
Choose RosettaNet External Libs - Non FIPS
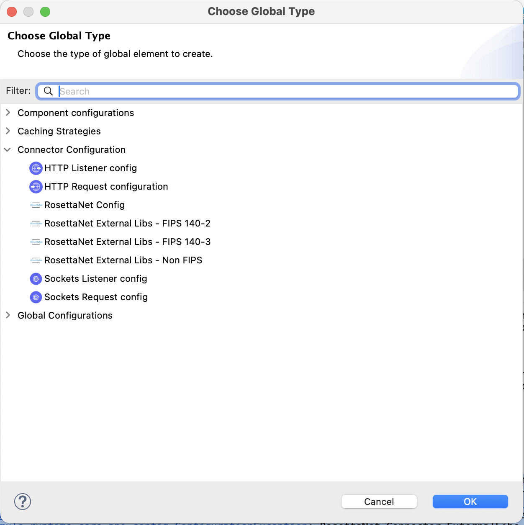pyautogui.click(x=123, y=260)
